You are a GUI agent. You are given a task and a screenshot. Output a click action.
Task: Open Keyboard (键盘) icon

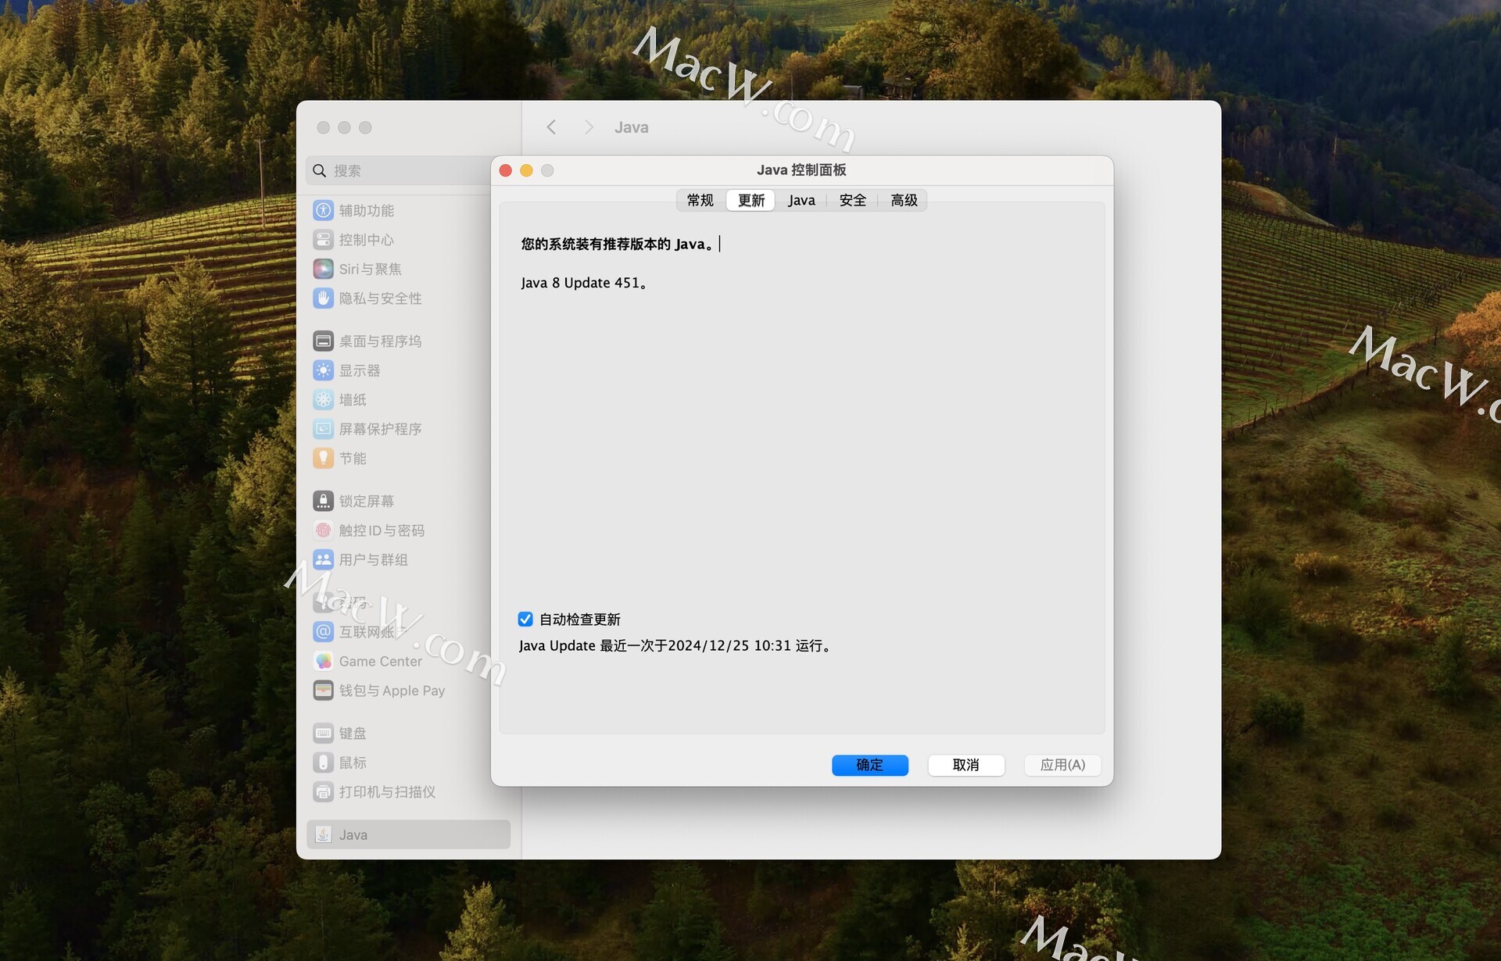point(323,733)
